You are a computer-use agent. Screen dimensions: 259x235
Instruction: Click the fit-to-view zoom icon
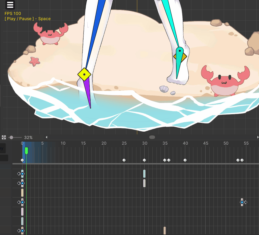pos(4,137)
